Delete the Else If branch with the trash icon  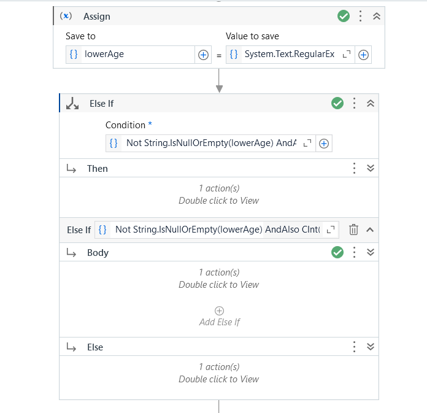tap(353, 230)
